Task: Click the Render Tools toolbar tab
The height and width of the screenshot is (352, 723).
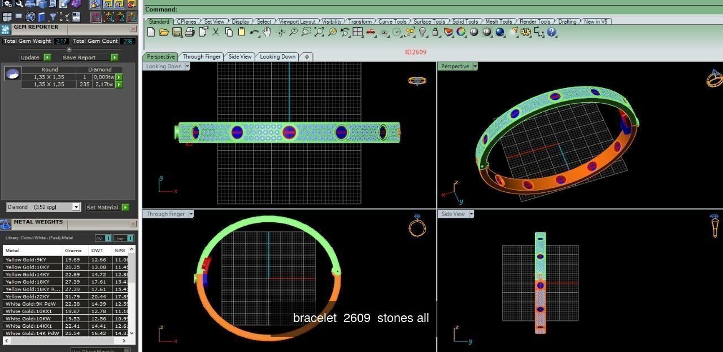Action: 534,21
